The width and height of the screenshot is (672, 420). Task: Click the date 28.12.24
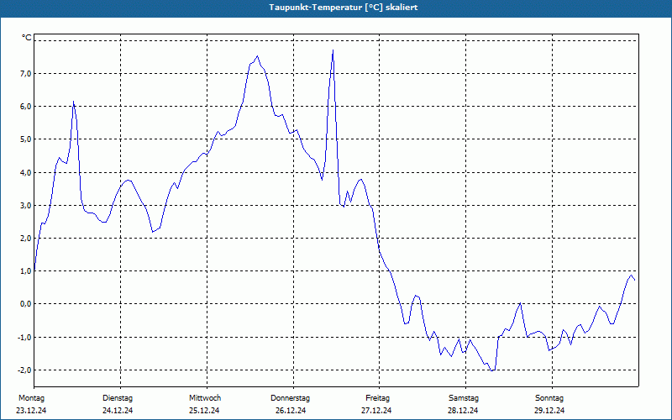point(463,411)
